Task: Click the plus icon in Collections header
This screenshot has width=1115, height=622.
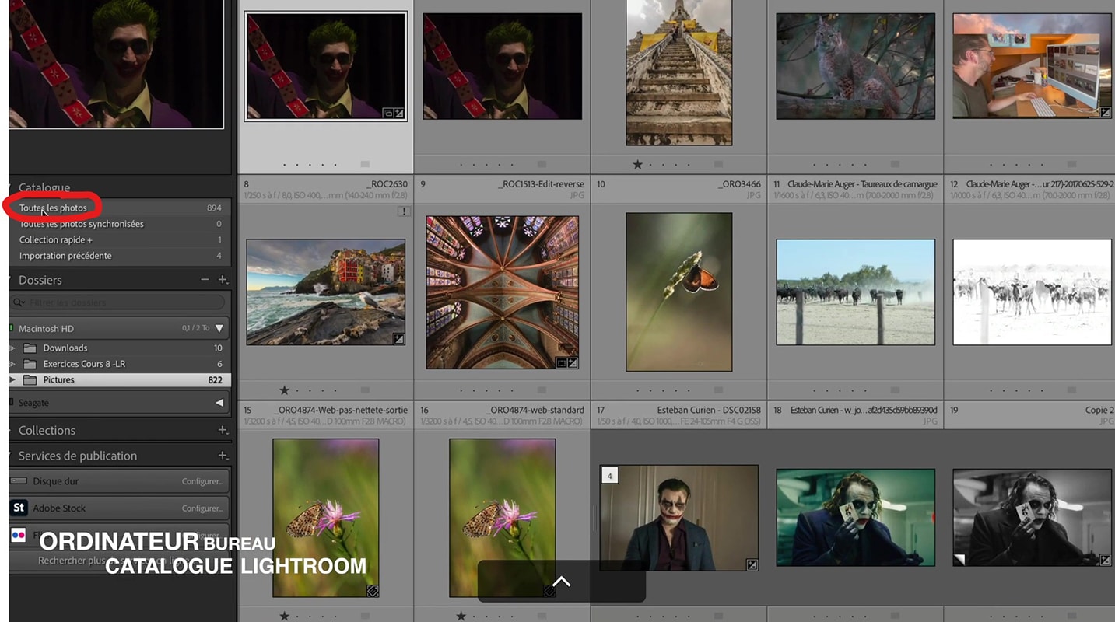Action: [223, 430]
